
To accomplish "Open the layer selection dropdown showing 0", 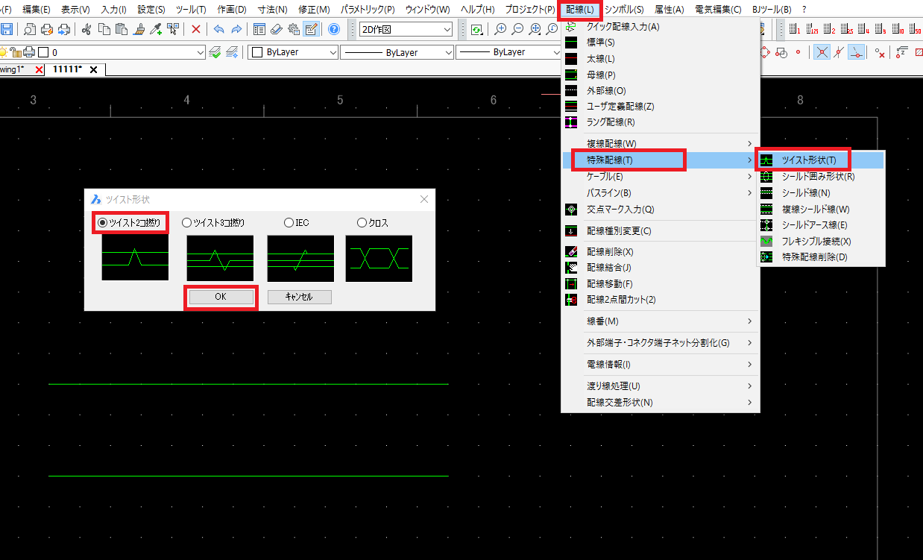I will 201,53.
